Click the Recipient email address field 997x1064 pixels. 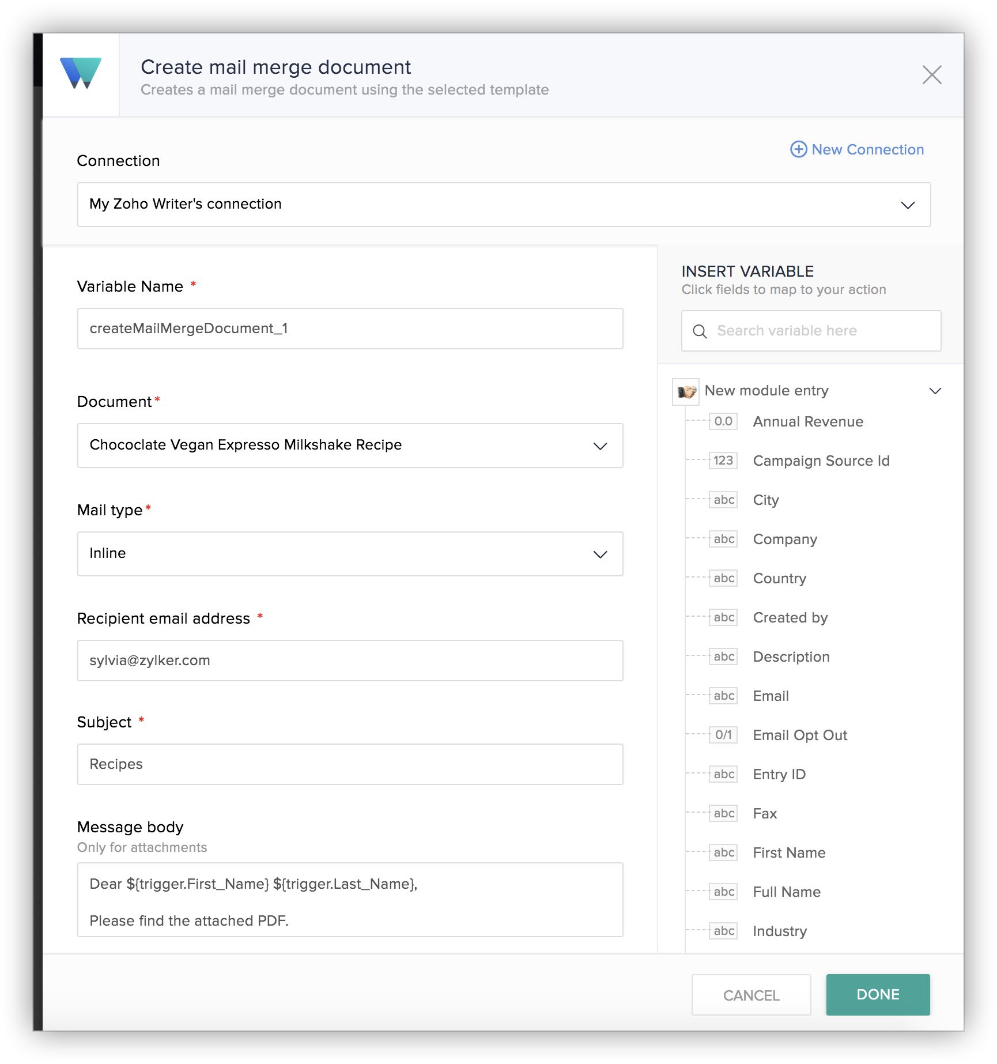[x=350, y=661]
